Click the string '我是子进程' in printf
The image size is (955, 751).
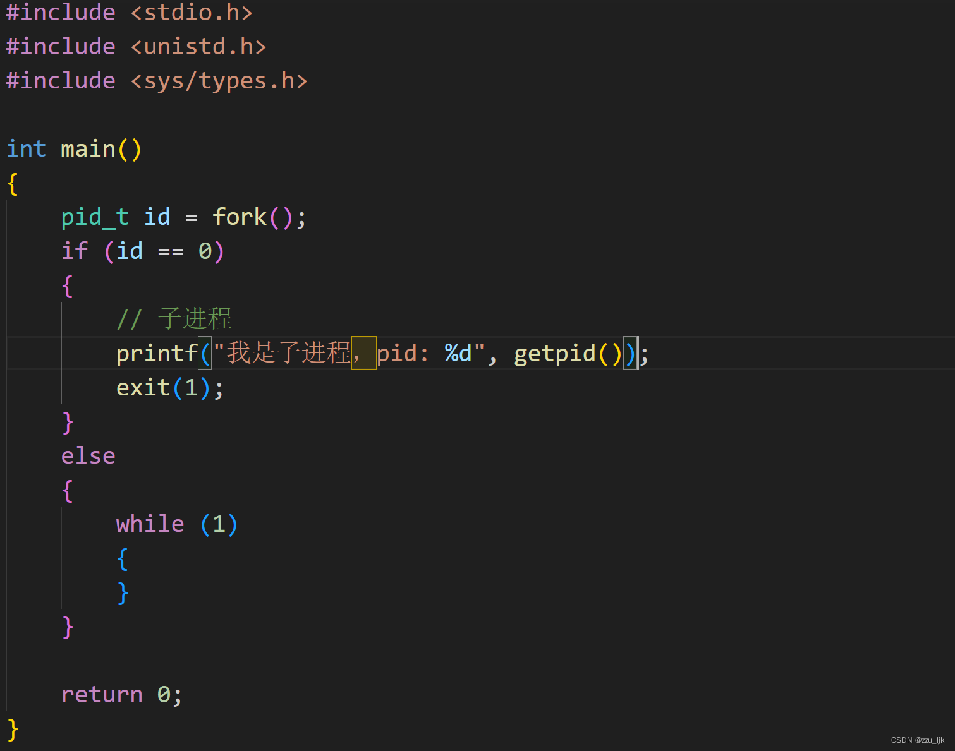click(x=289, y=353)
